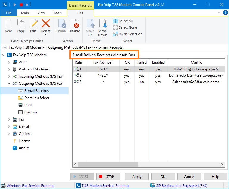Screen dimensions: 229x189
Task: Collapse Outgoing Methods (MS Fax) node
Action: click(9, 84)
